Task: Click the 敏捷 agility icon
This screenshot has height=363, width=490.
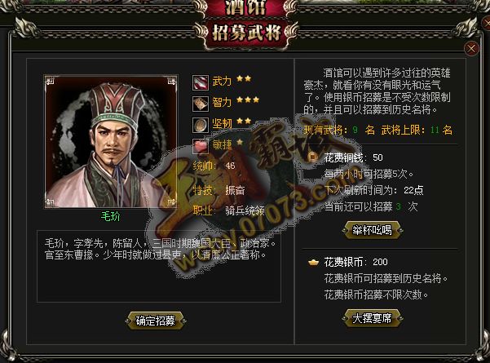Action: pos(201,146)
